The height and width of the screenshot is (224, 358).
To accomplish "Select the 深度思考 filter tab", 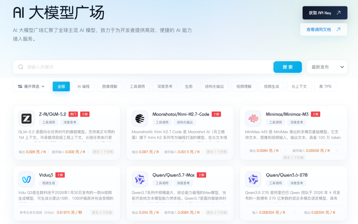I will coord(165,87).
